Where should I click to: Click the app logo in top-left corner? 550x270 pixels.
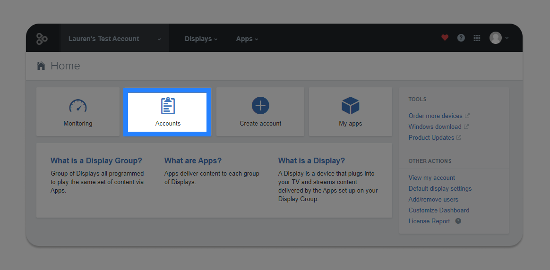[42, 39]
